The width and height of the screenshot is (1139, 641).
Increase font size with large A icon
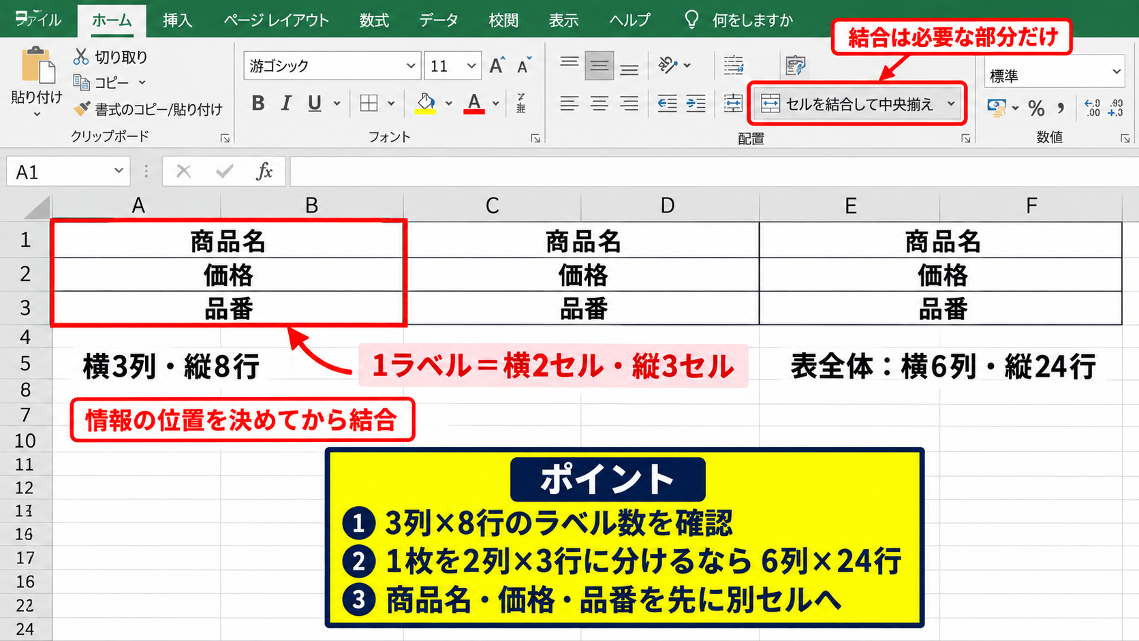(497, 65)
